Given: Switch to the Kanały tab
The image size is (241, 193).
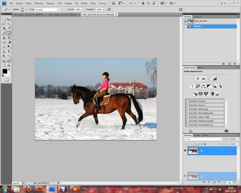Looking at the screenshot, I should (197, 135).
